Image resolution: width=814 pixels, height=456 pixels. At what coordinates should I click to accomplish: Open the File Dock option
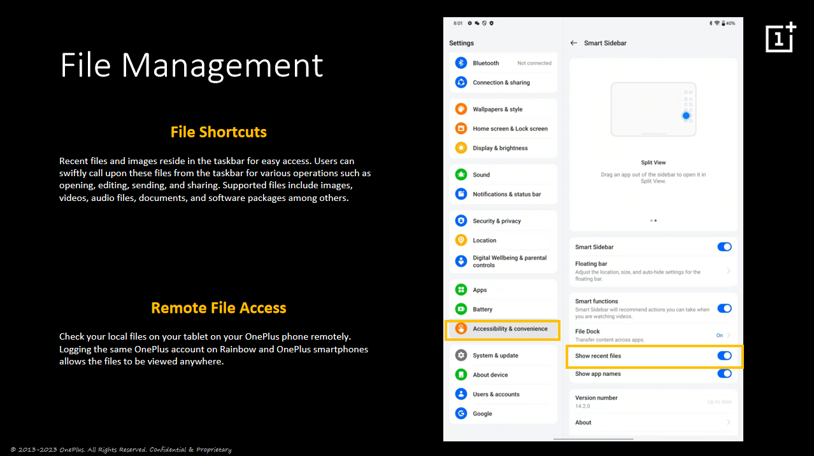pos(653,335)
